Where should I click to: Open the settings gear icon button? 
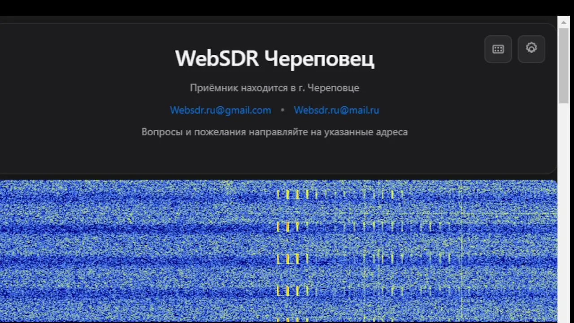click(531, 49)
